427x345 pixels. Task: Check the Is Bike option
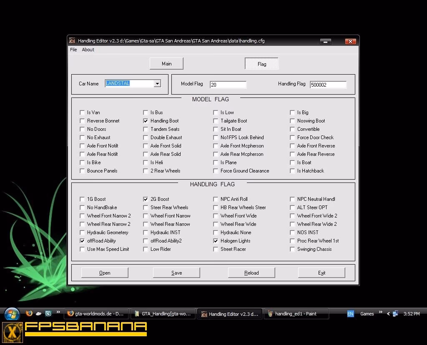[82, 162]
